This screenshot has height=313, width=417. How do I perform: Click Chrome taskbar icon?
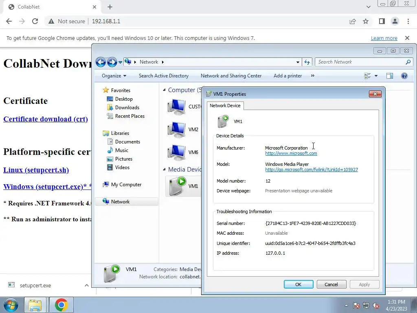click(61, 305)
